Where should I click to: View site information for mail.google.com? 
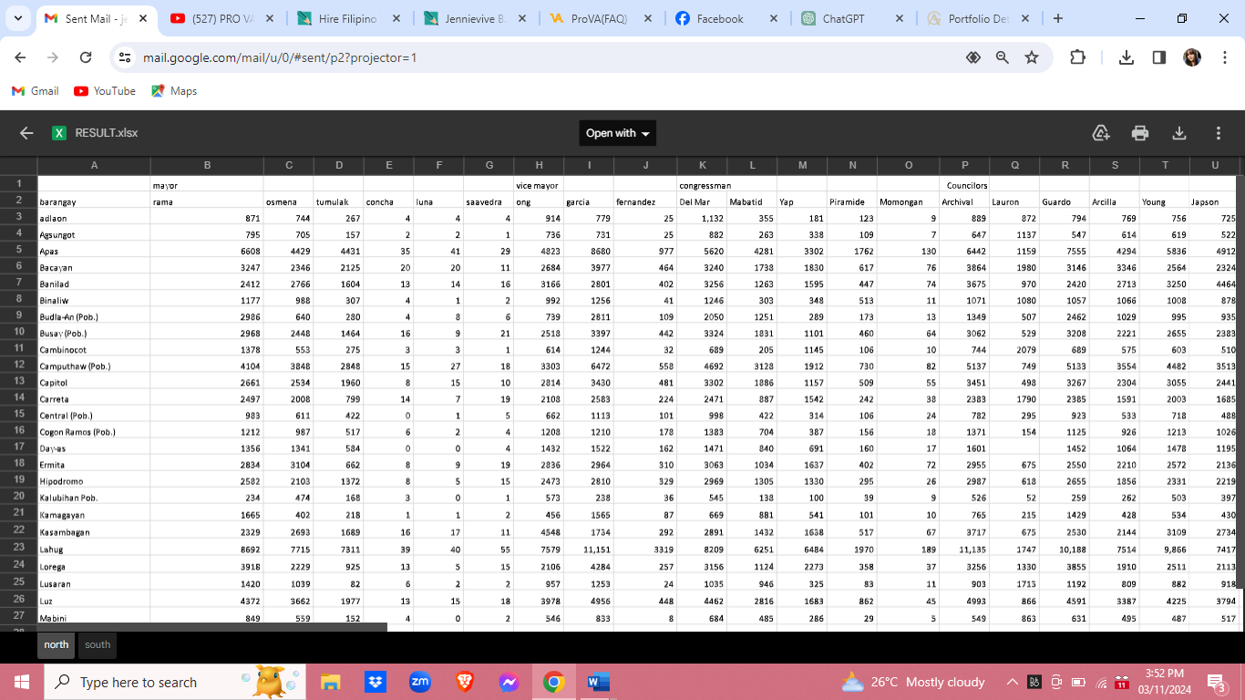(x=126, y=57)
